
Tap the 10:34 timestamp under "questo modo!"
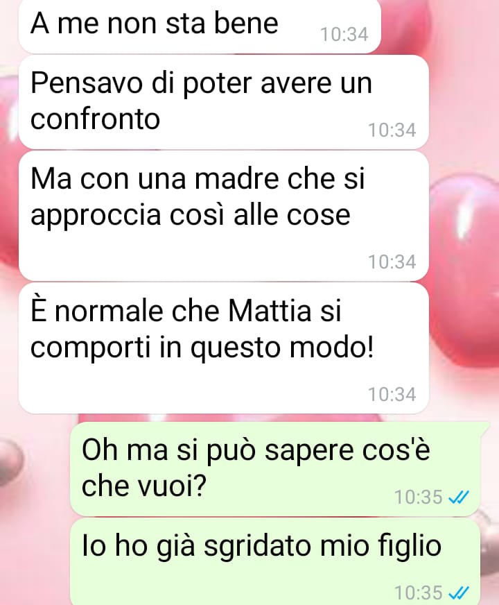tap(392, 394)
